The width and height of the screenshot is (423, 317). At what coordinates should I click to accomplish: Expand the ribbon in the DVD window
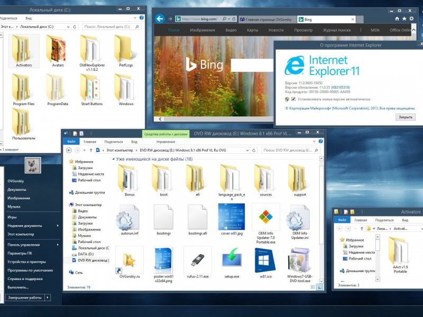coord(314,141)
